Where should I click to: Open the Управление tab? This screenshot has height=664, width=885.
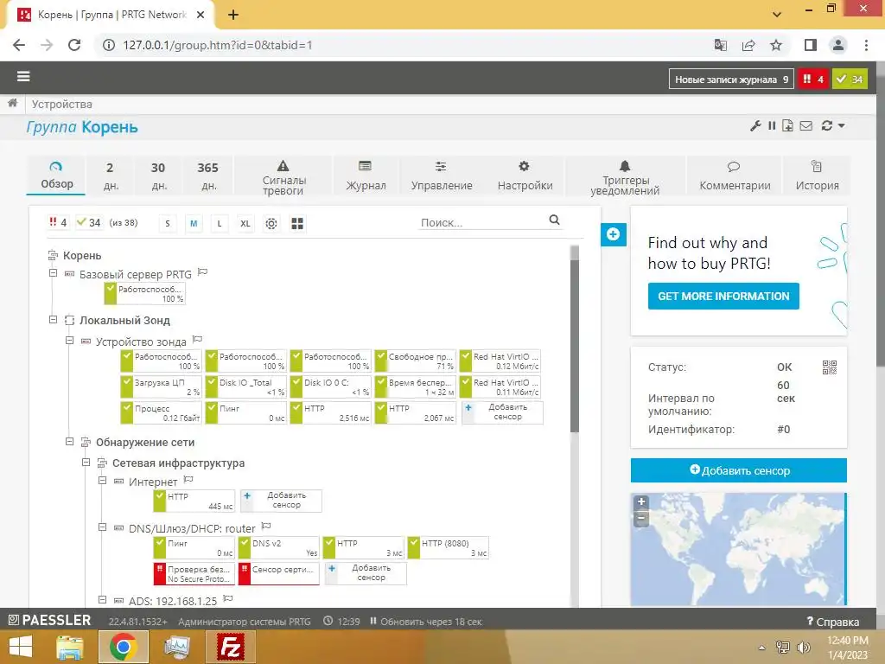(x=442, y=176)
